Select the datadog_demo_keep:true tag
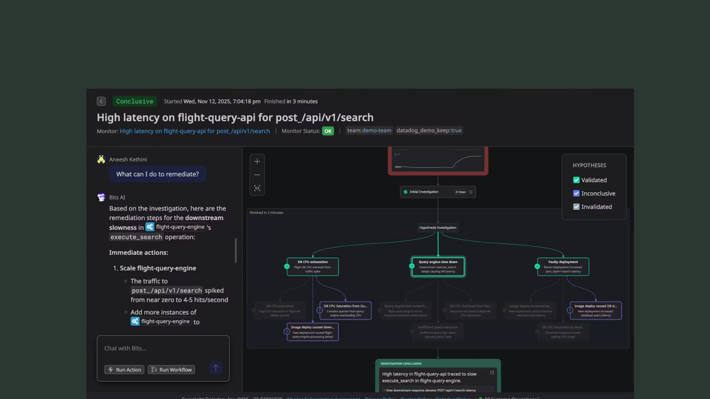710x399 pixels. (429, 131)
